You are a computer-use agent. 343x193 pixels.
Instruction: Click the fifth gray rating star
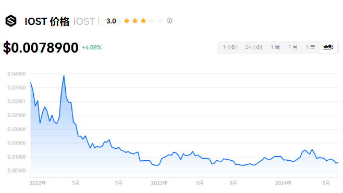click(x=160, y=21)
